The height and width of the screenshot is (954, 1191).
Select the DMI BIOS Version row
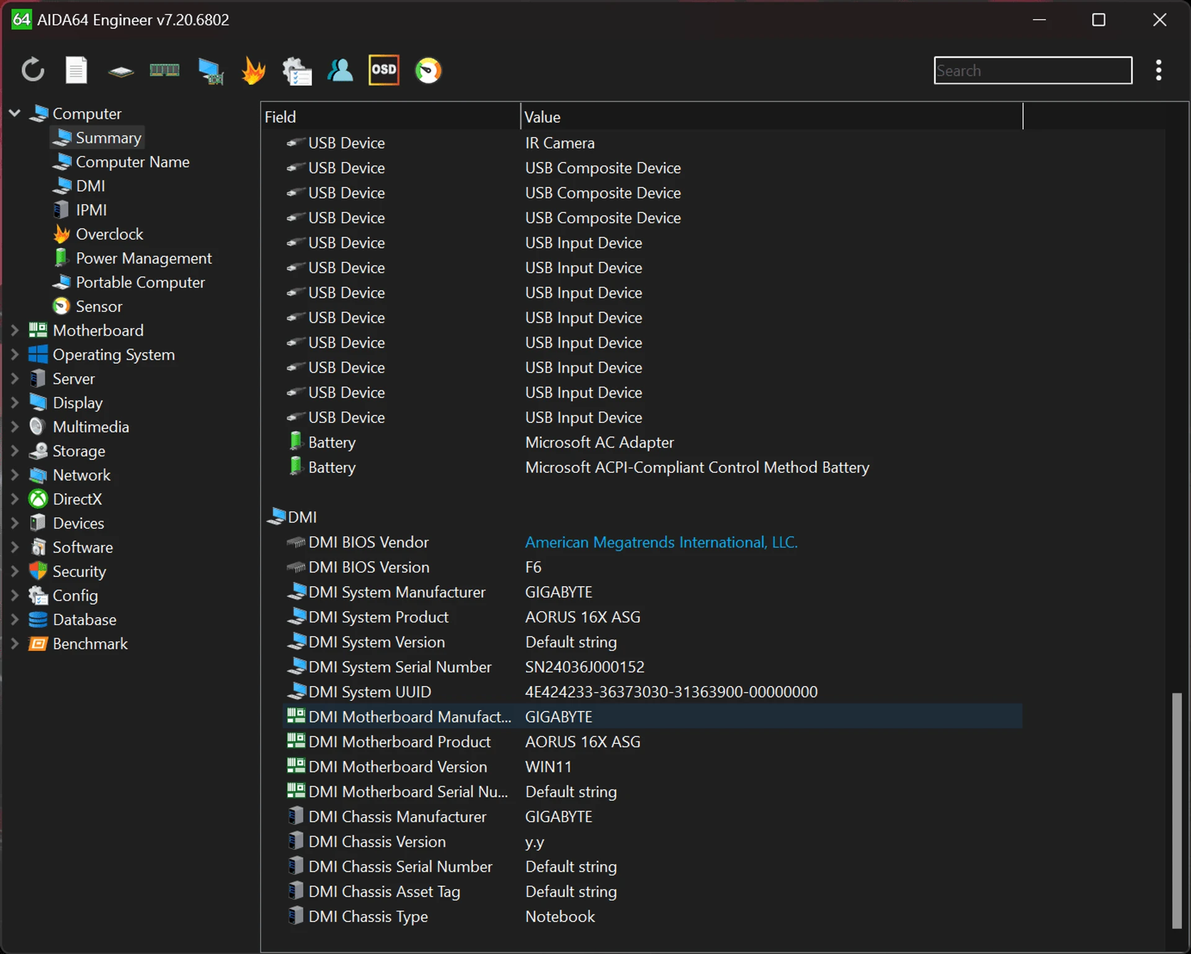pyautogui.click(x=653, y=567)
